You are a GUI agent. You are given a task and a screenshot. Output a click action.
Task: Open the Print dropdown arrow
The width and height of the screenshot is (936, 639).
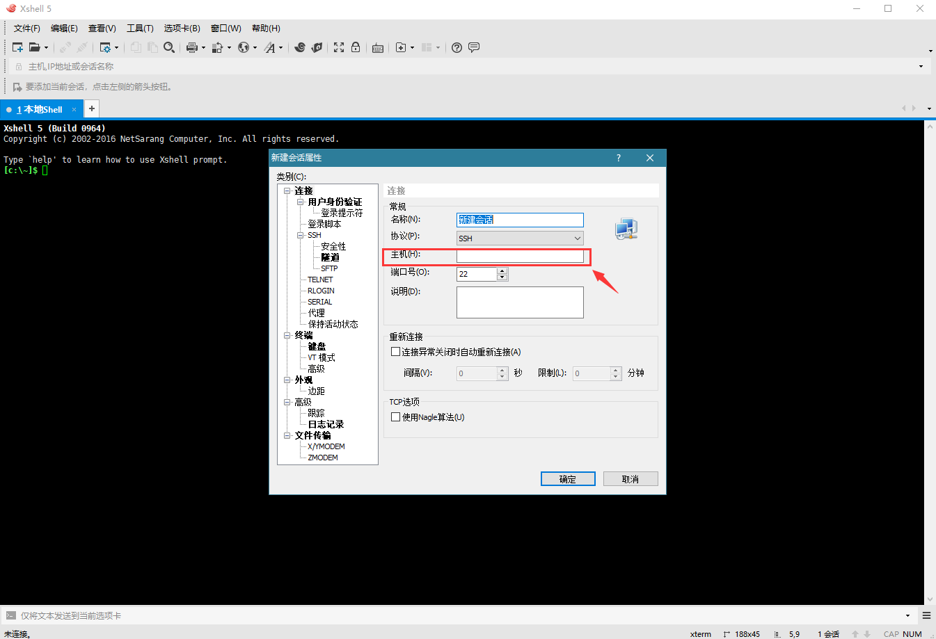(203, 48)
